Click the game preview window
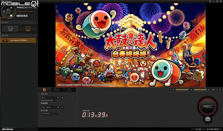 point(130,45)
